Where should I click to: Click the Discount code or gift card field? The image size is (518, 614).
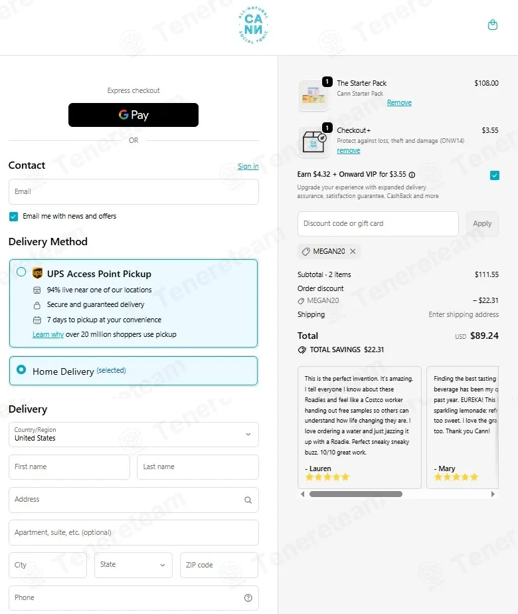pos(378,223)
